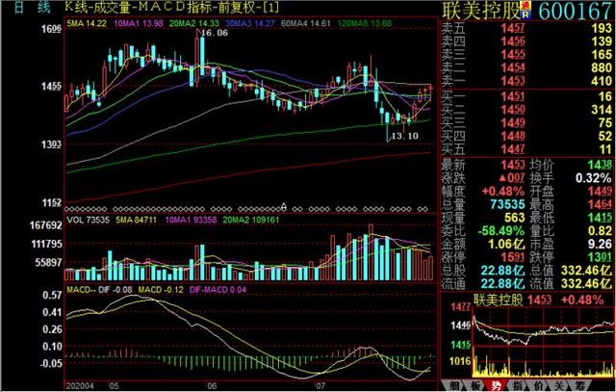
Task: Click the 5MA 14.22 indicator label
Action: click(x=87, y=21)
